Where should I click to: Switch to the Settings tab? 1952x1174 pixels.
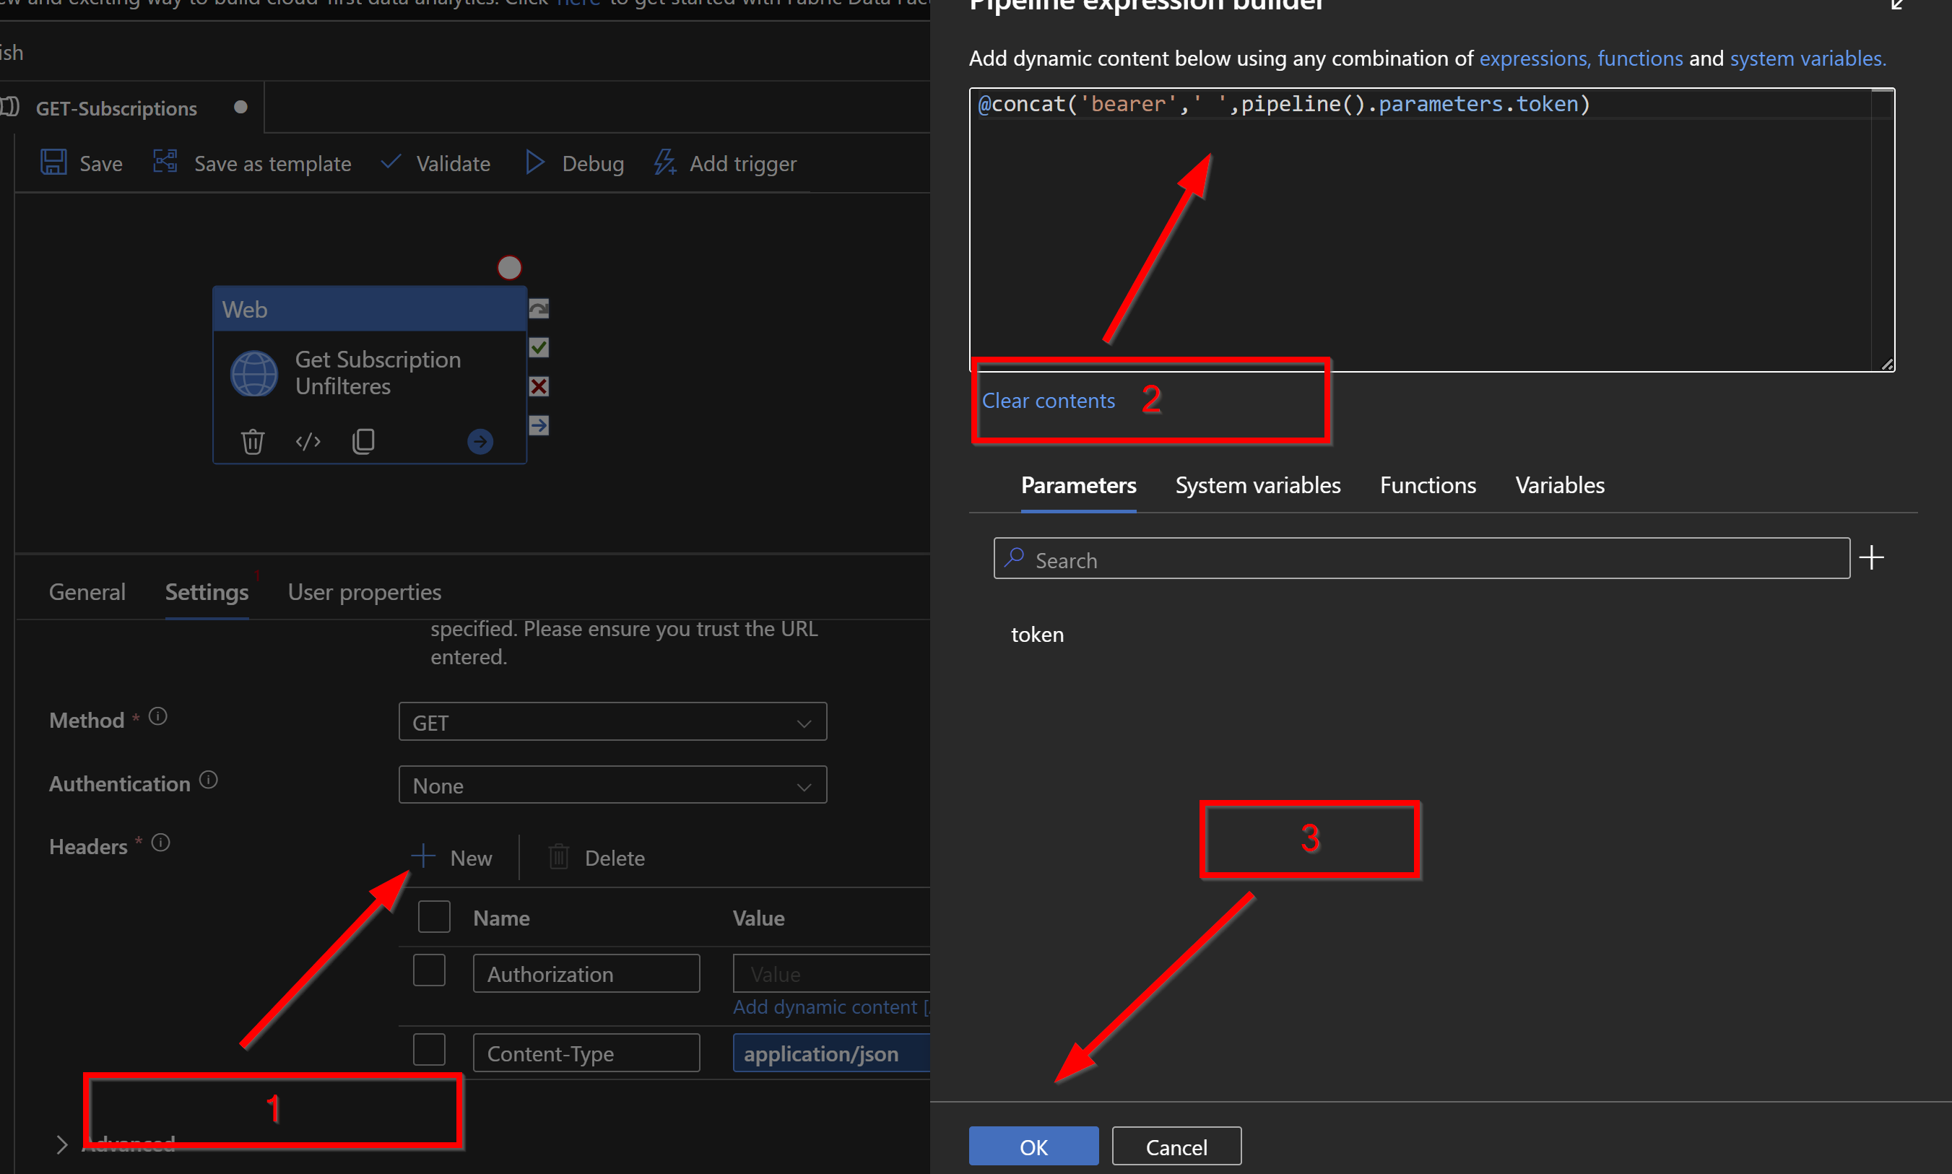207,592
